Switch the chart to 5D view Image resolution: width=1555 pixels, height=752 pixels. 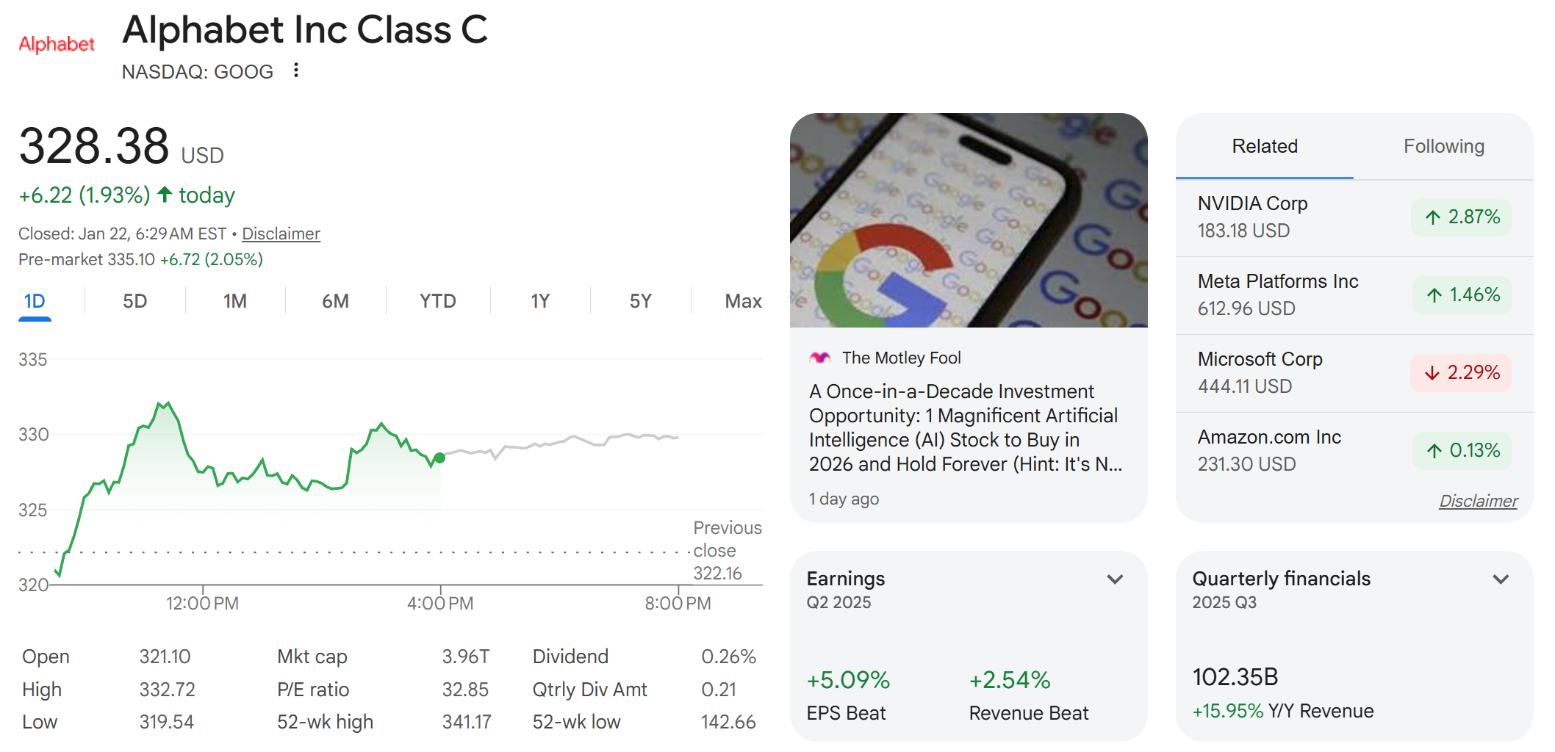(x=134, y=300)
